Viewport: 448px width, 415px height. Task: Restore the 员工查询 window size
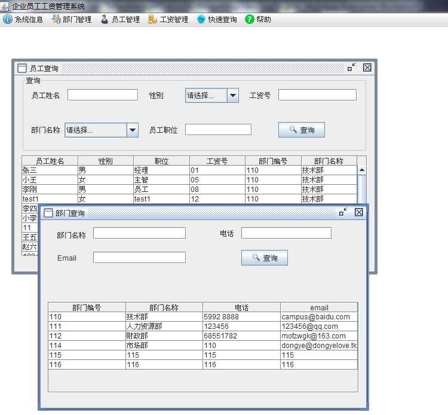[x=351, y=68]
